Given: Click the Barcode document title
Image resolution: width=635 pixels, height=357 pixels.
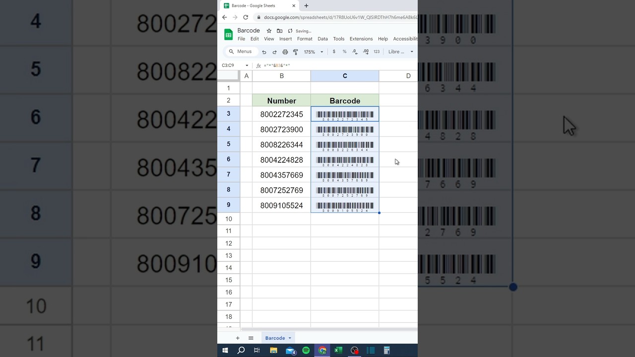Looking at the screenshot, I should 249,31.
